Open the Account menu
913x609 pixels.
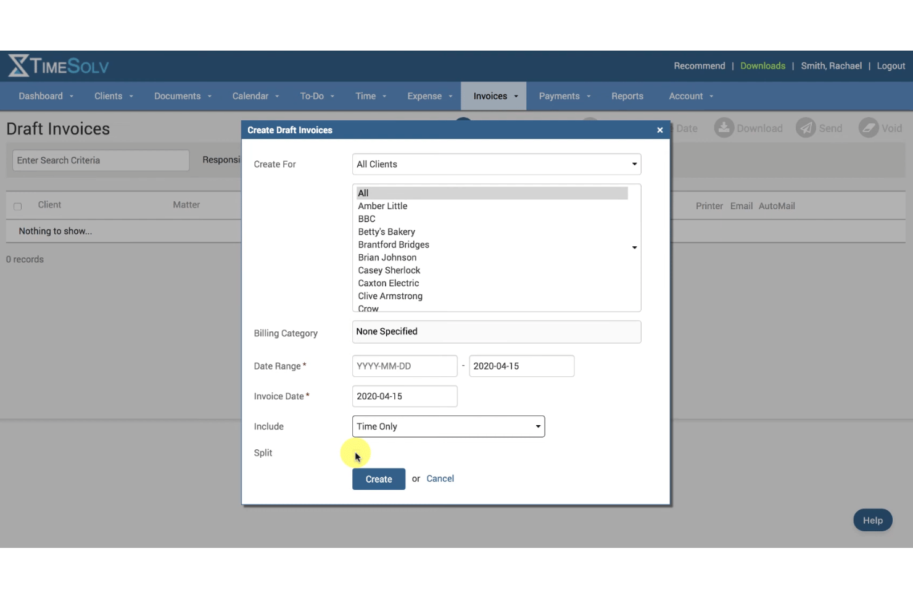(691, 96)
